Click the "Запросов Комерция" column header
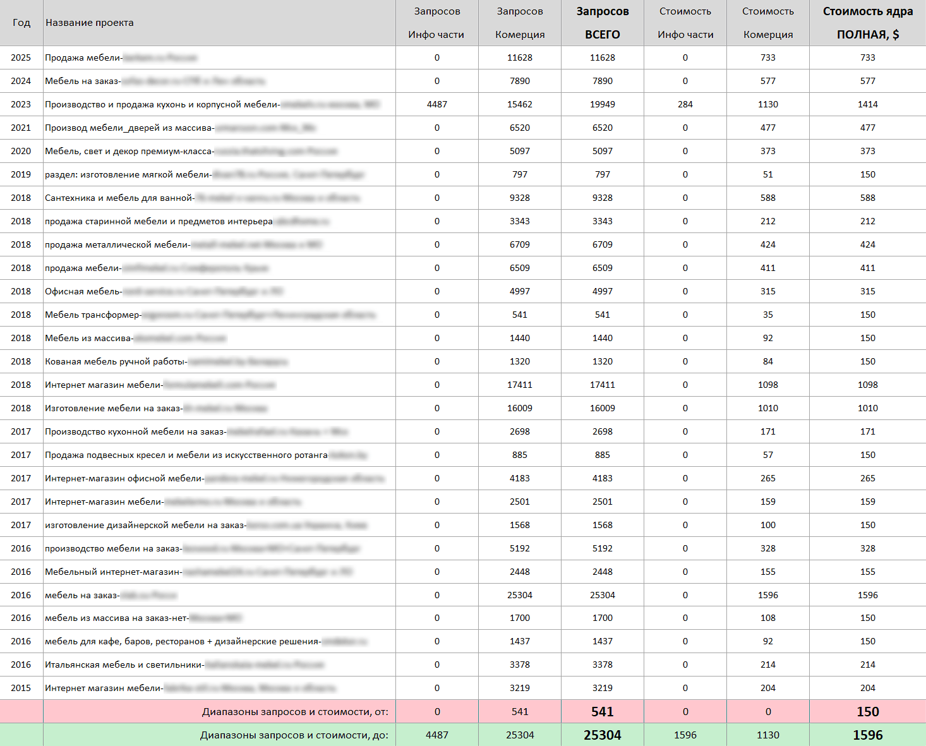 (519, 23)
